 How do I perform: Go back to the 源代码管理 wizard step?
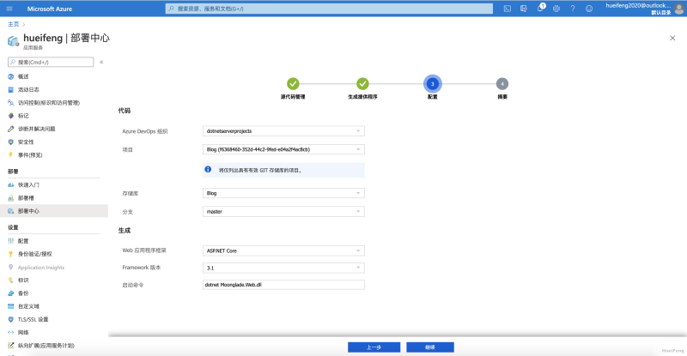(x=293, y=83)
